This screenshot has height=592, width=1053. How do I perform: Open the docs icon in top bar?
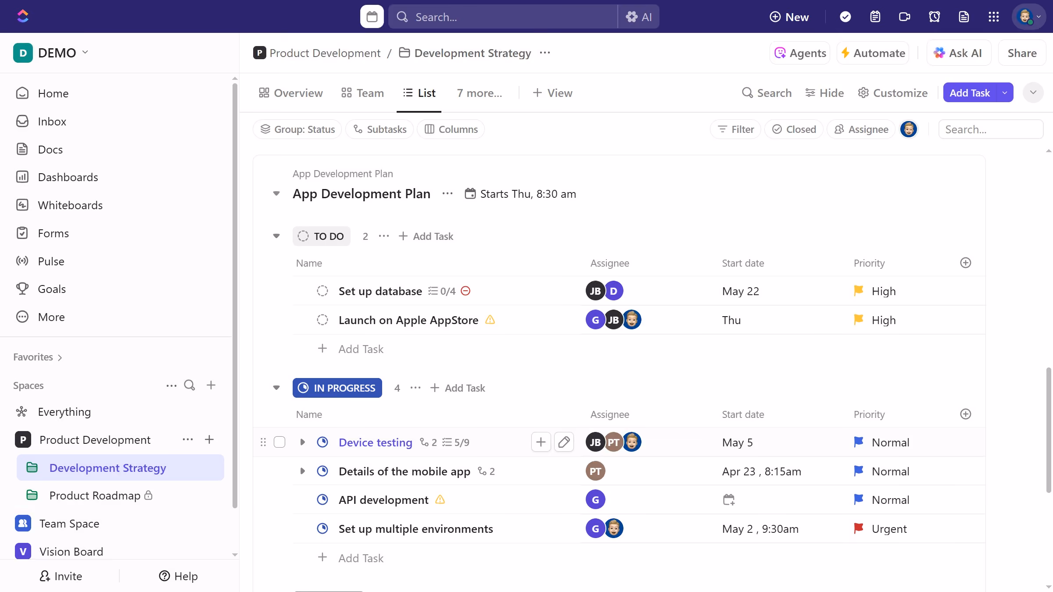pos(964,17)
